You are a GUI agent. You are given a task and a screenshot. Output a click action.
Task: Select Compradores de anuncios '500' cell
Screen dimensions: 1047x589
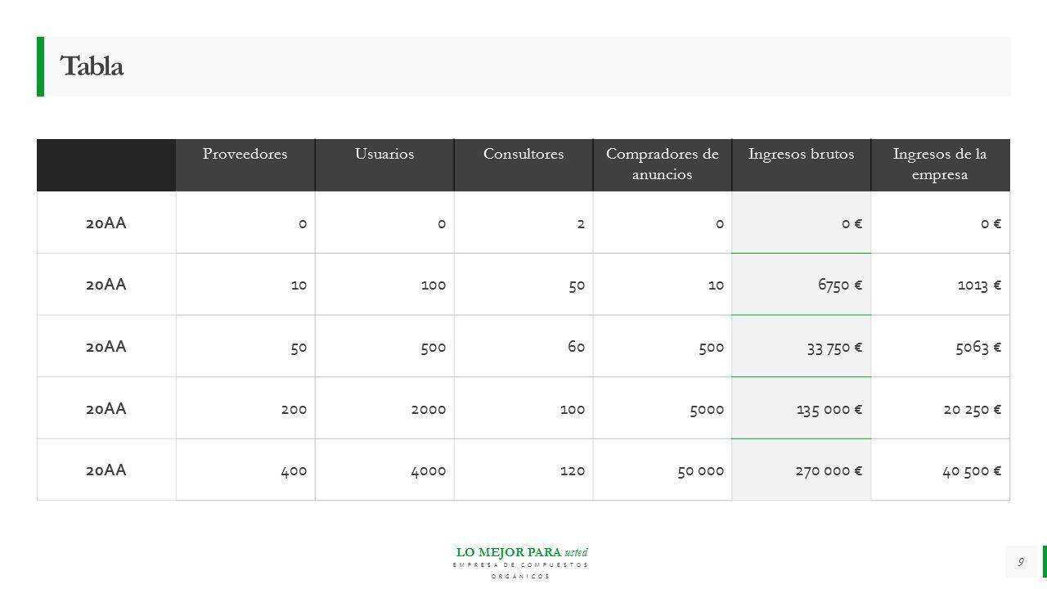(x=663, y=346)
